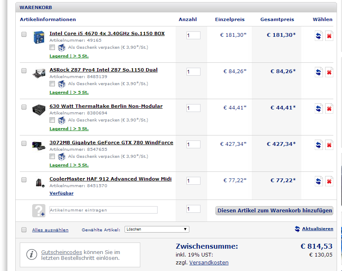Click Lagernd stock link under Thermaltake Berlin
Screen dimensions: 342x271
pos(69,129)
